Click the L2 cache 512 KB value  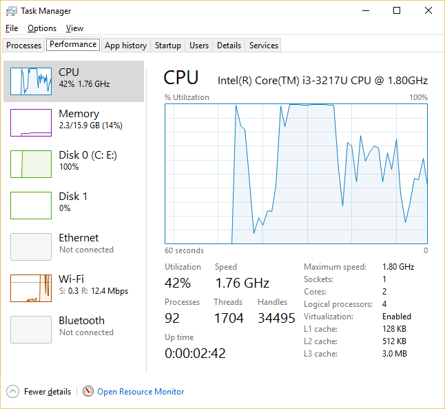(x=394, y=341)
